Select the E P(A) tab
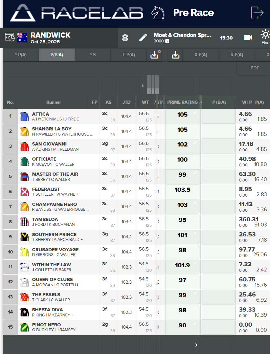The image size is (270, 354). [x=129, y=55]
